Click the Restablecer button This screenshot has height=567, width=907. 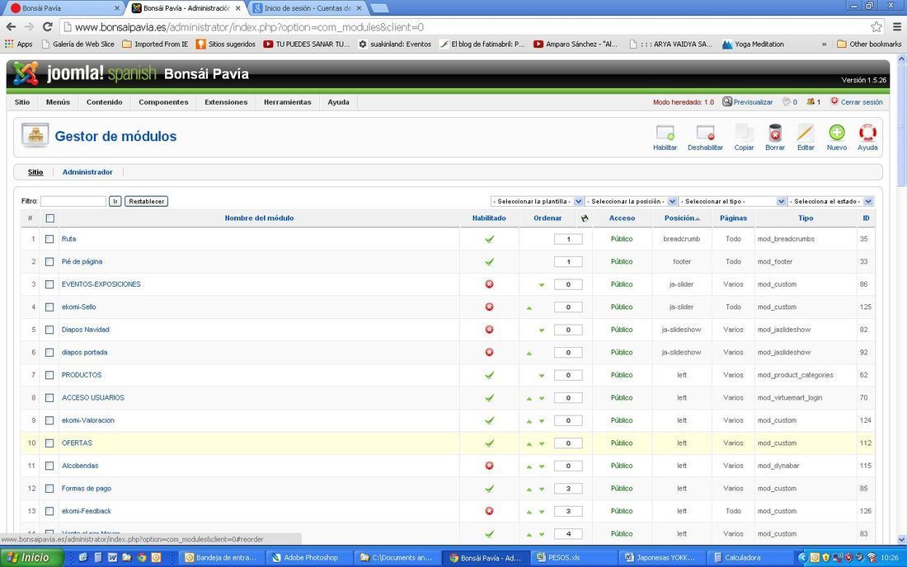tap(146, 201)
